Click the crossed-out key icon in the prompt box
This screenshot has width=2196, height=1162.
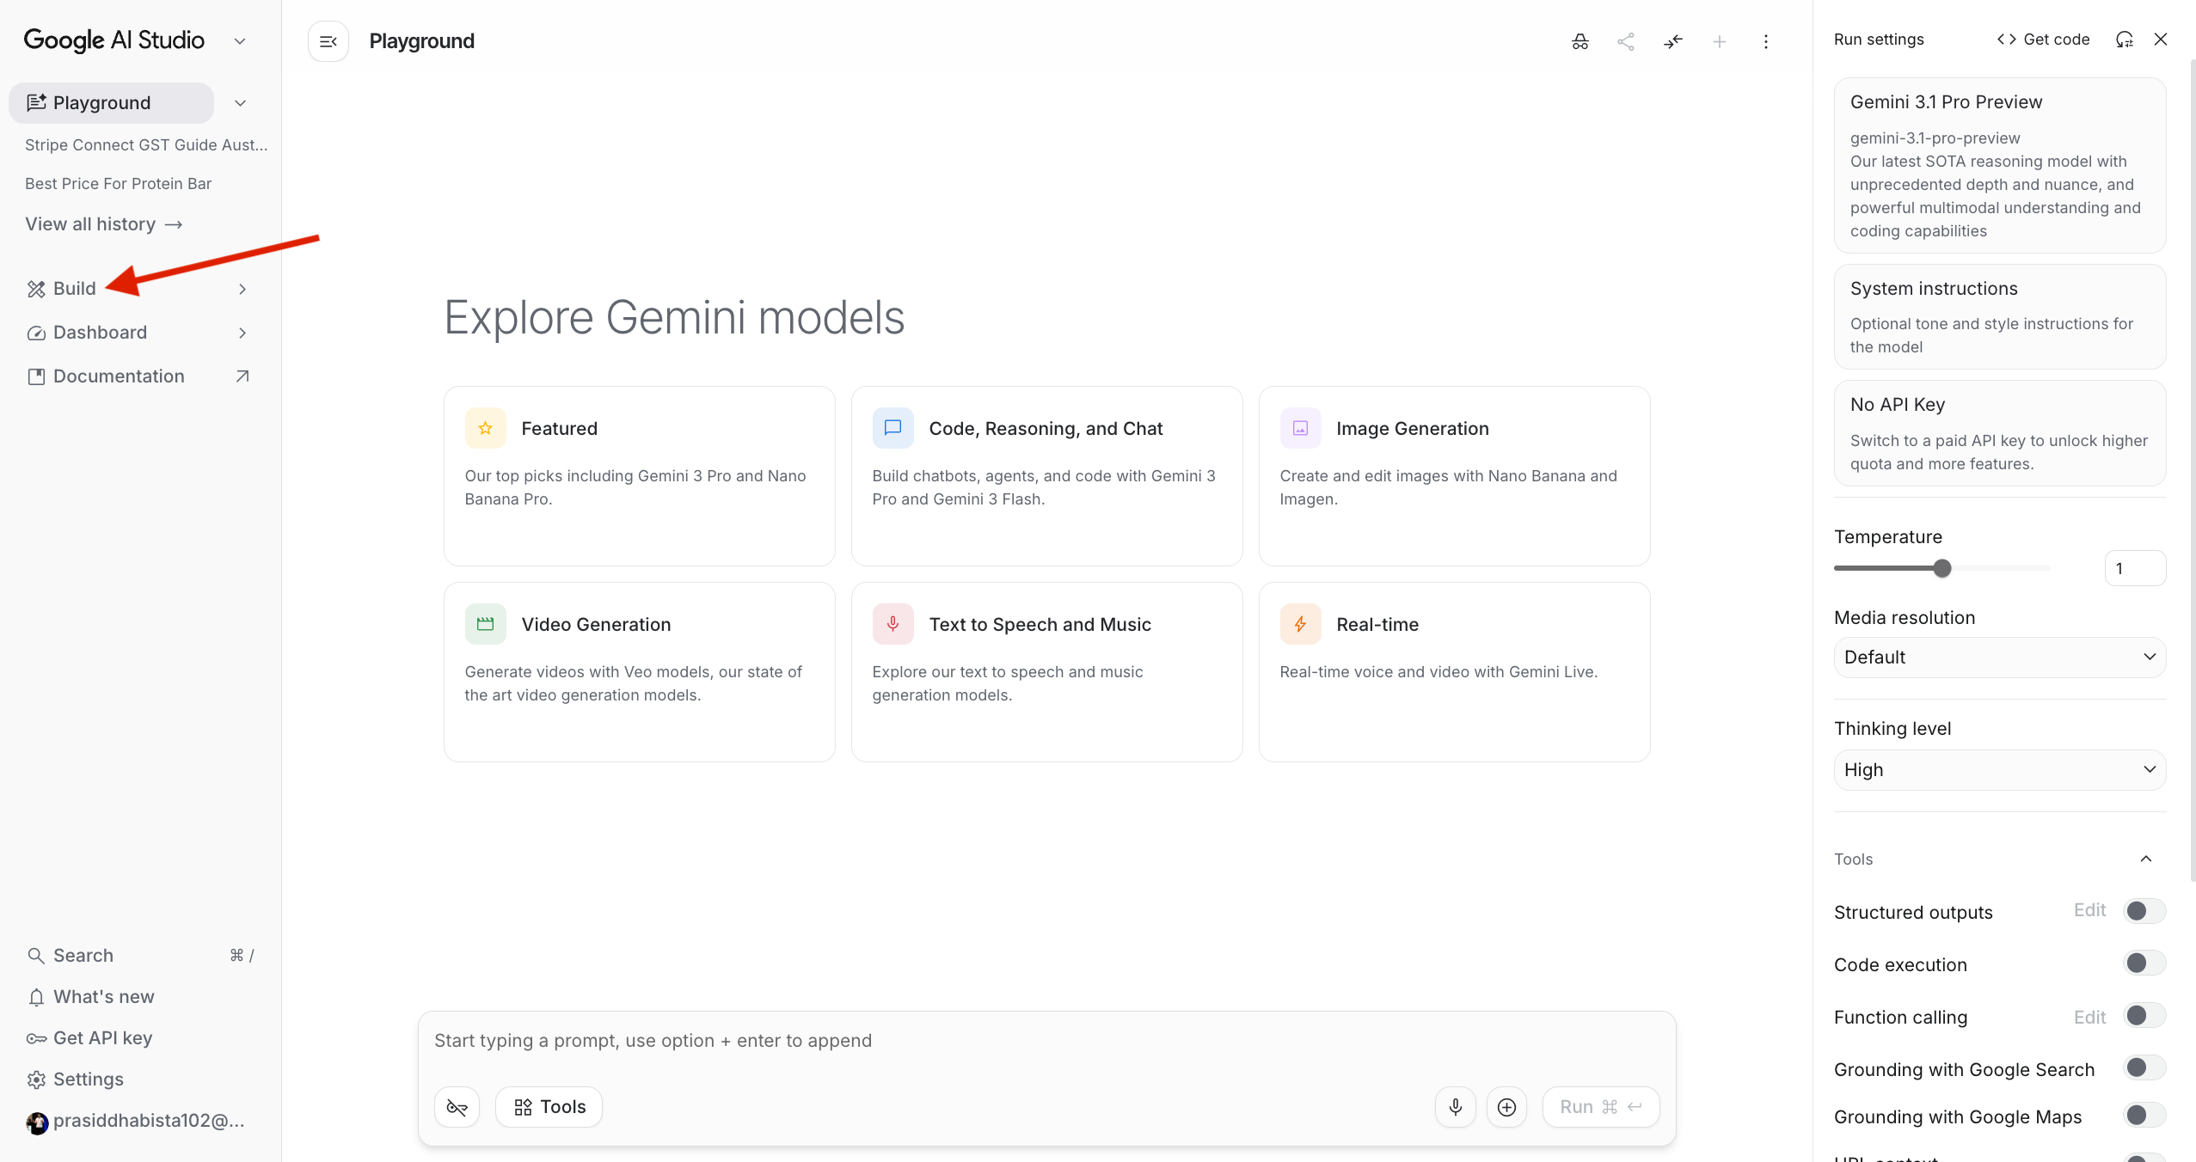[457, 1107]
